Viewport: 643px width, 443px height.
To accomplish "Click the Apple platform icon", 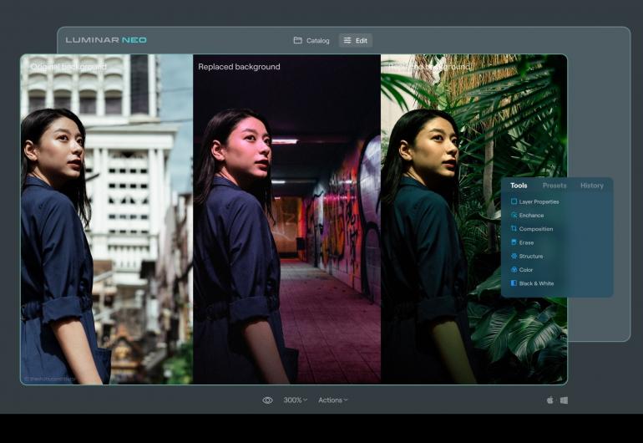I will [550, 400].
